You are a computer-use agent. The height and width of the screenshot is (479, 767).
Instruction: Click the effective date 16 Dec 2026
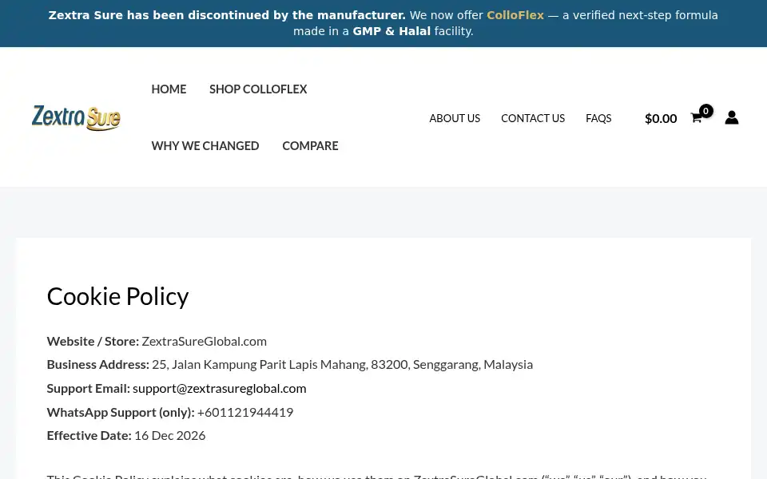(x=169, y=436)
